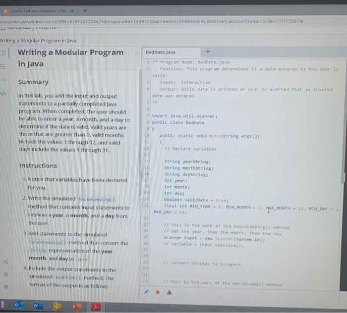Click the 'String' code term in step 3

pos(38,251)
